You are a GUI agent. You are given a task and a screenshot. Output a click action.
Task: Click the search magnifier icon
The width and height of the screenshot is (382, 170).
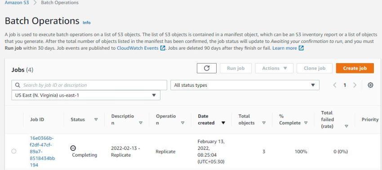(18, 85)
